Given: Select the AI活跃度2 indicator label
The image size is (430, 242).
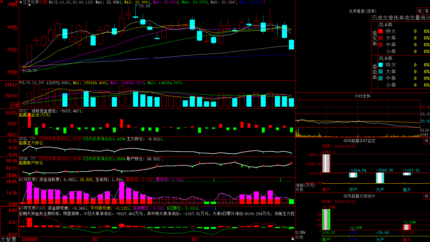Looking at the screenshot, I should tap(28, 179).
